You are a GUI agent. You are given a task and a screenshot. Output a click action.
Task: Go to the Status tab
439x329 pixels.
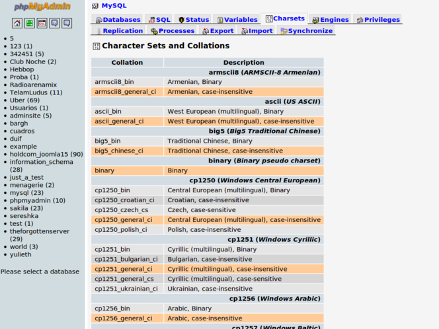[x=193, y=20]
